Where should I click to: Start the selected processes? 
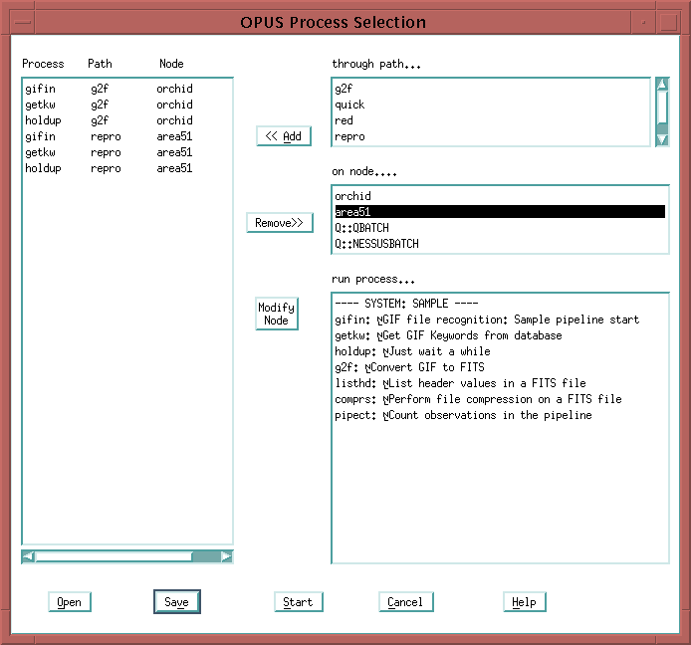tap(298, 602)
